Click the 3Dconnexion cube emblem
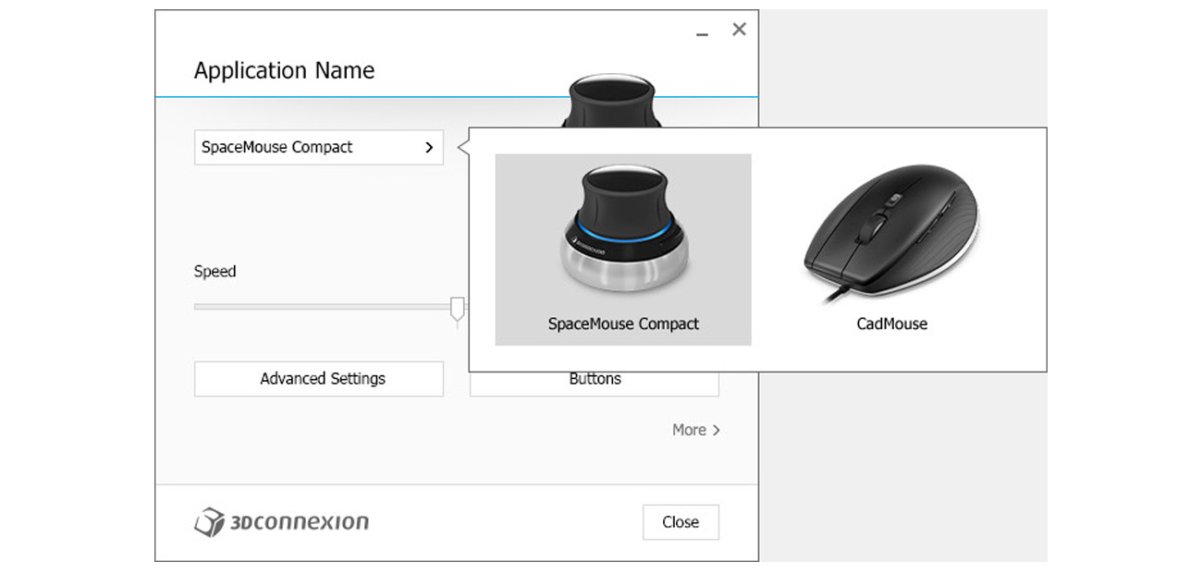The height and width of the screenshot is (574, 1202). coord(209,522)
